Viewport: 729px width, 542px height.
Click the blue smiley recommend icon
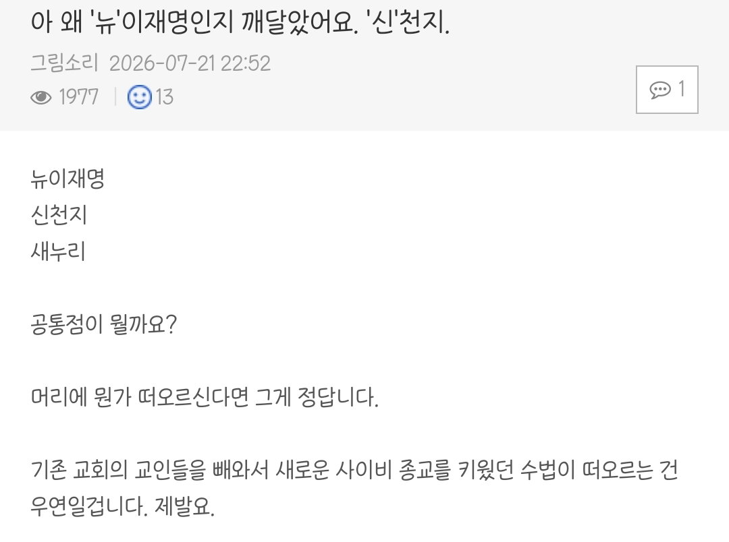pos(140,97)
